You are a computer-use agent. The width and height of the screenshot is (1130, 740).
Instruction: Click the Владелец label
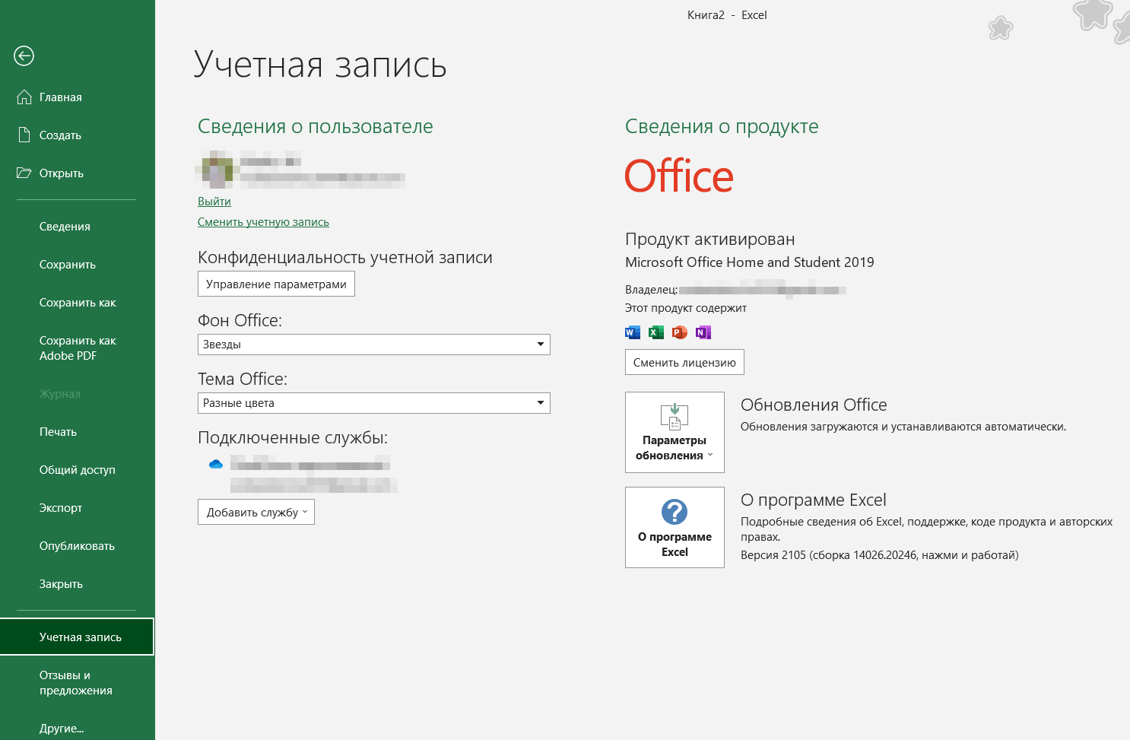click(652, 290)
